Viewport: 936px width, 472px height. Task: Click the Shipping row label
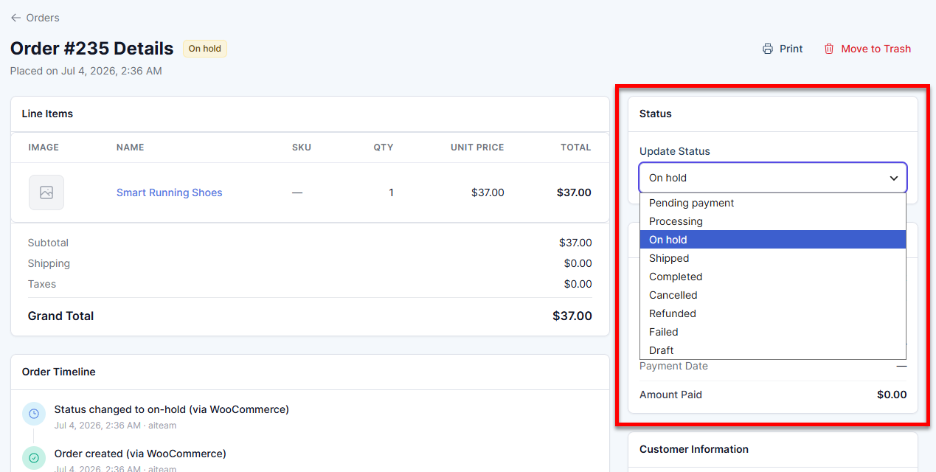(49, 263)
